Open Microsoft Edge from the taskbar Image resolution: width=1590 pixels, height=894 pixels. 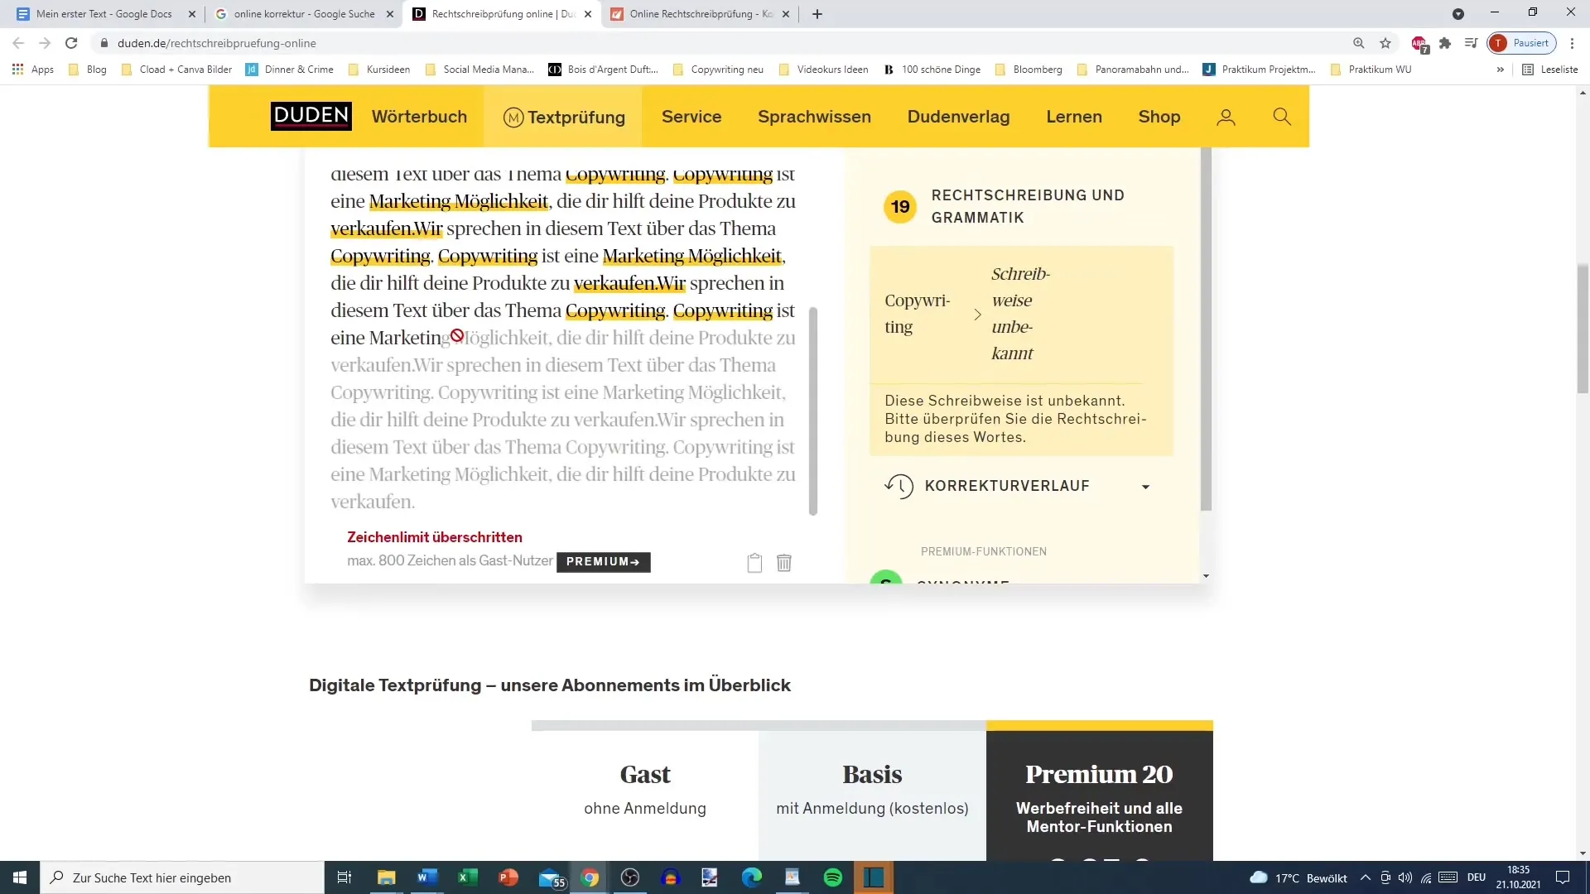pos(752,877)
